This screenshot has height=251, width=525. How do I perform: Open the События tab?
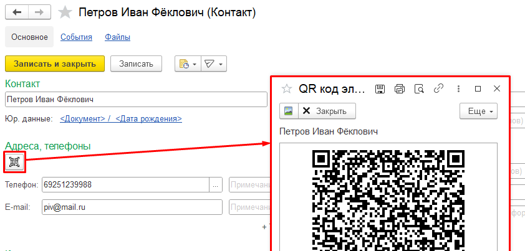click(x=76, y=37)
